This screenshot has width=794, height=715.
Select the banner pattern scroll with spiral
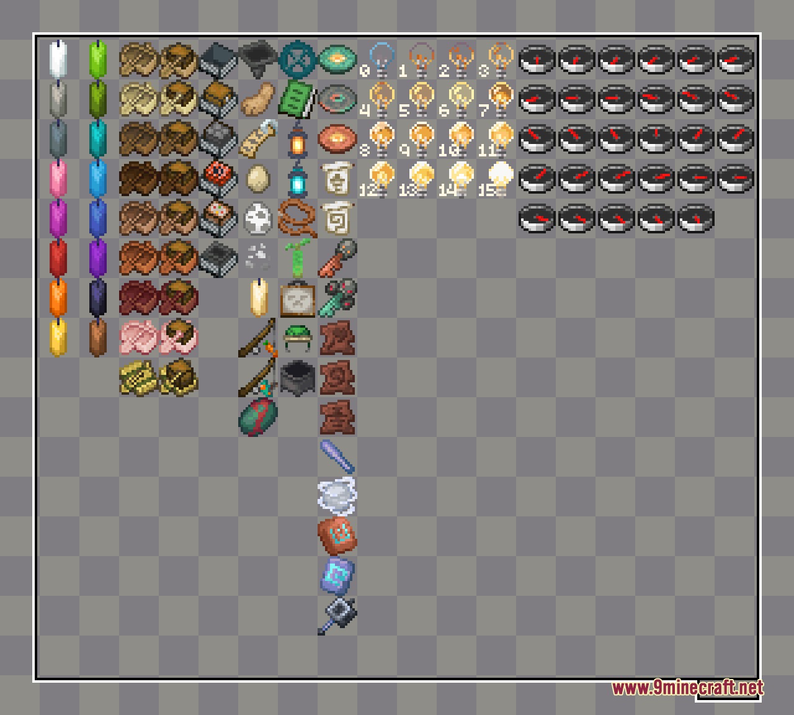coord(338,217)
